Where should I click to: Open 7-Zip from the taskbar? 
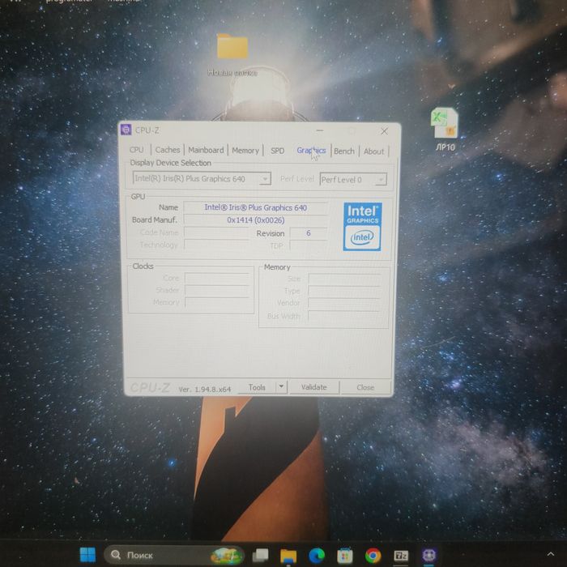[401, 556]
